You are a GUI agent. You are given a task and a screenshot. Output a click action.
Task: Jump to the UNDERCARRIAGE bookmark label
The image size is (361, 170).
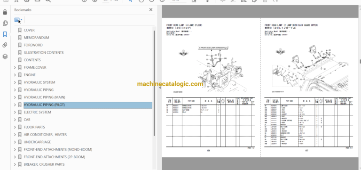[x=37, y=142]
